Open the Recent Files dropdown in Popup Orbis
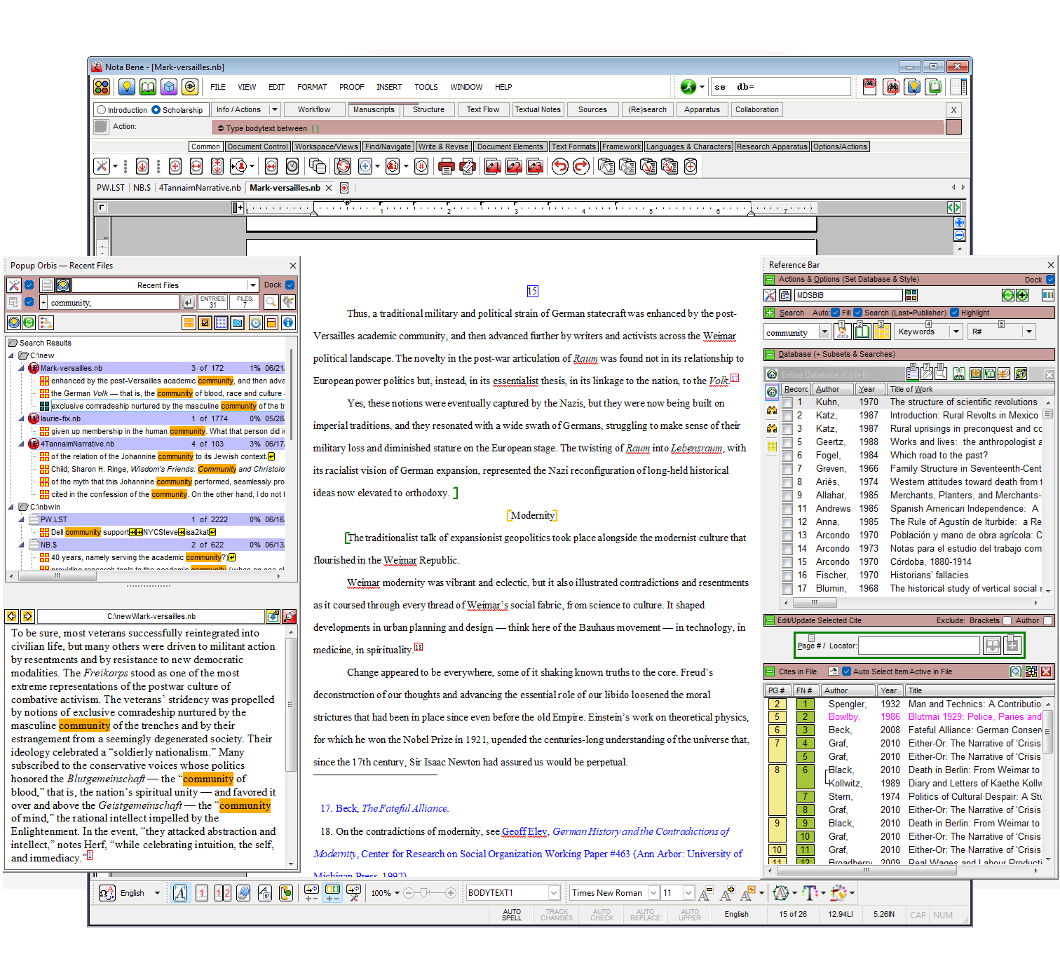Viewport: 1060px width, 968px height. pyautogui.click(x=252, y=285)
